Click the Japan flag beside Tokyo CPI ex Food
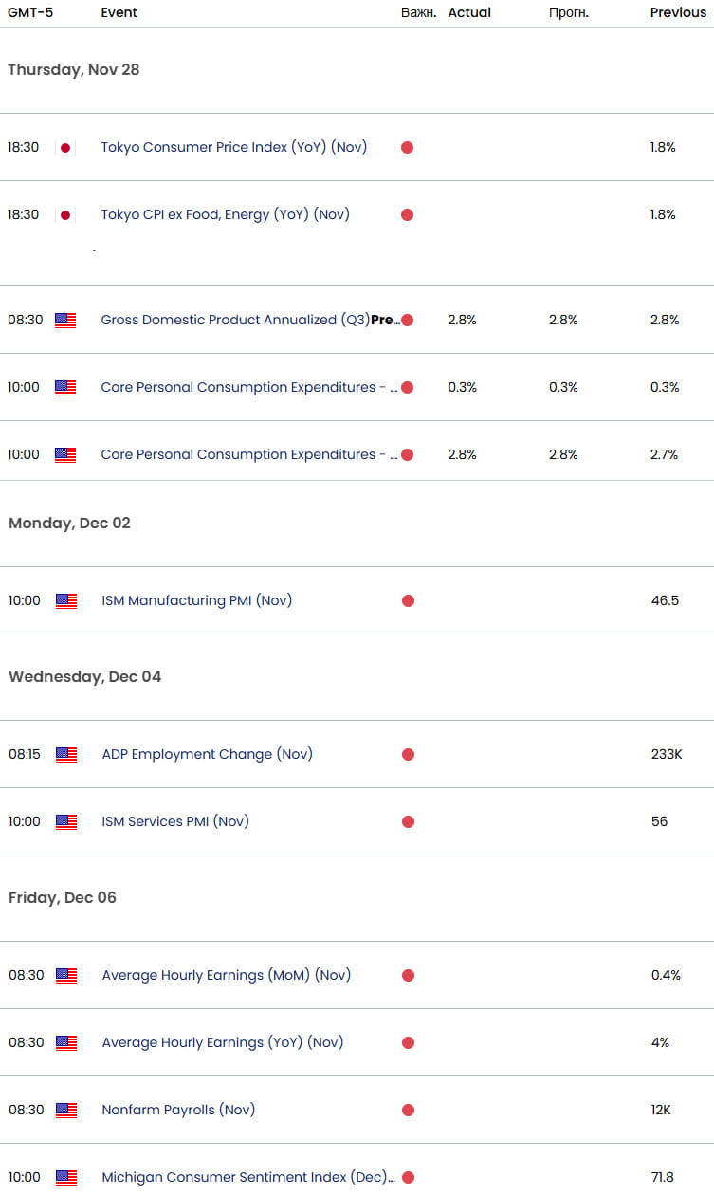This screenshot has width=714, height=1195. tap(64, 214)
